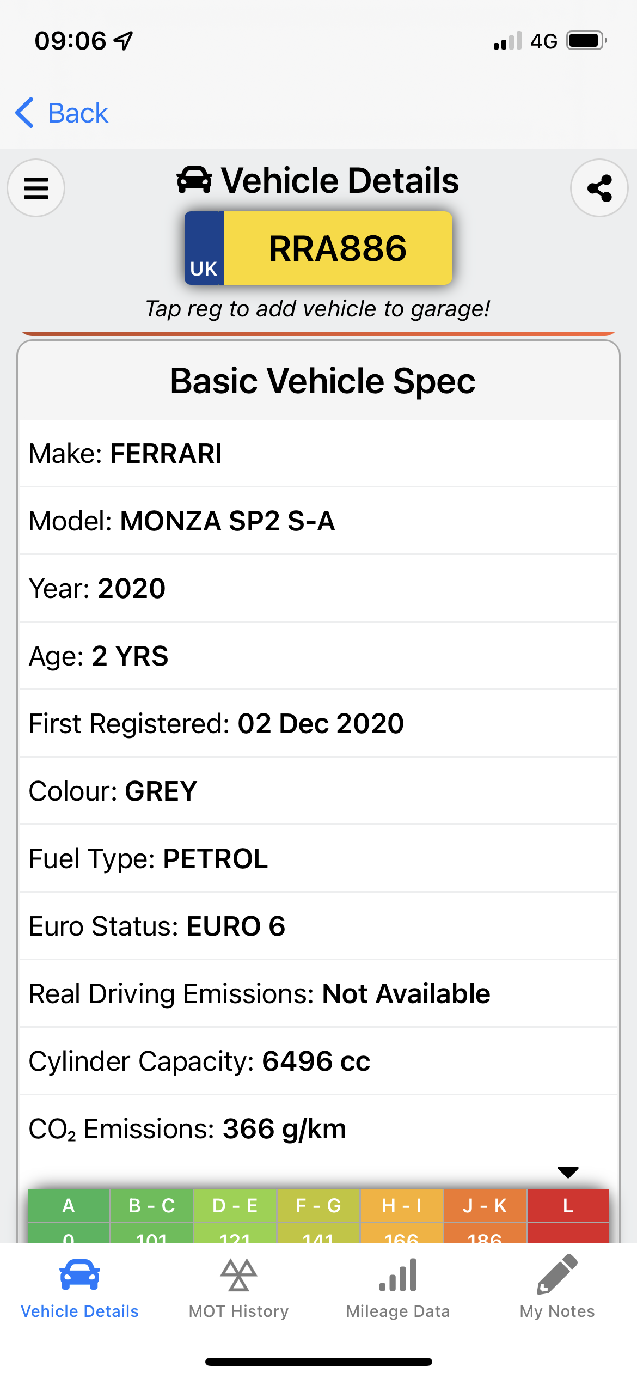Tap the battery indicator in status bar

[586, 41]
